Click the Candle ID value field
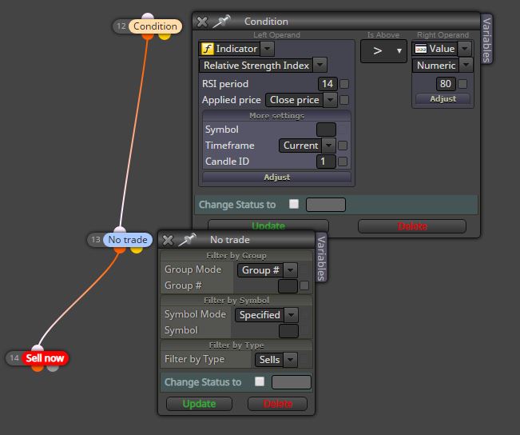This screenshot has width=520, height=435. pyautogui.click(x=326, y=162)
